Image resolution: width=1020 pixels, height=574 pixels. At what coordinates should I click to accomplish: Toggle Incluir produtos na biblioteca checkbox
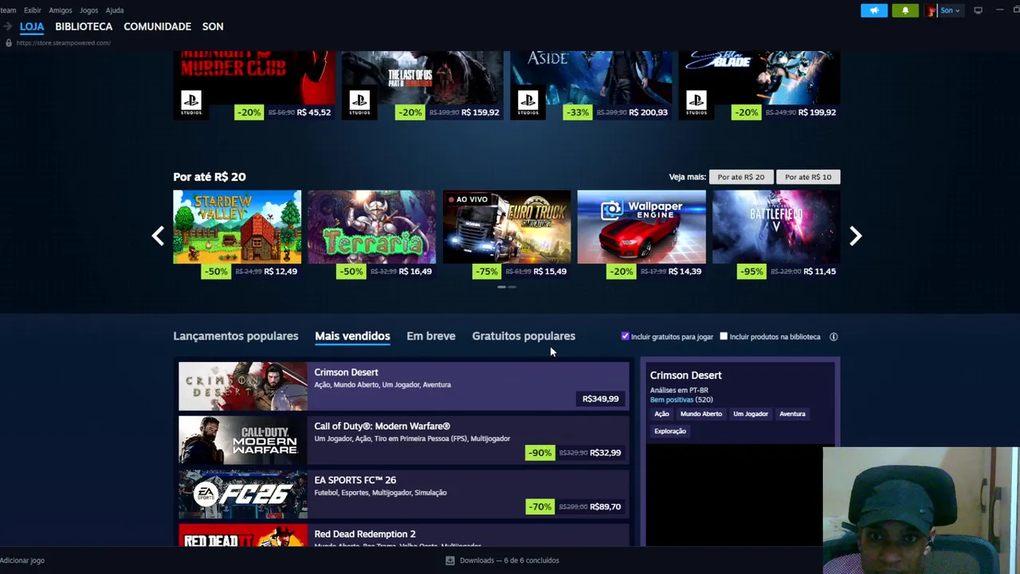[724, 336]
